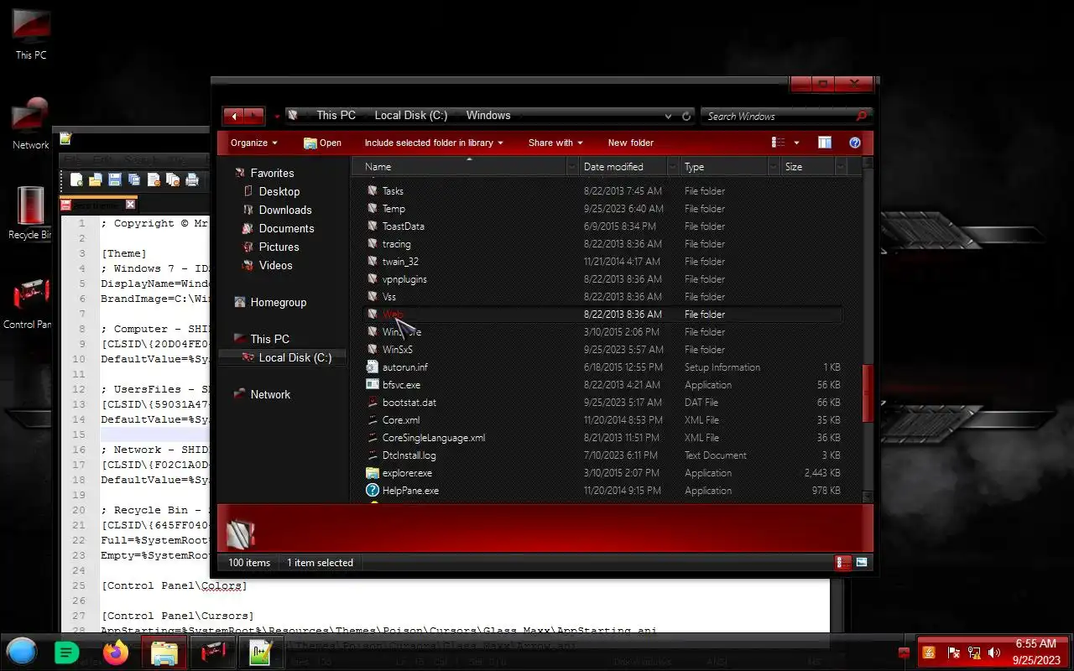Image resolution: width=1074 pixels, height=671 pixels.
Task: Select the HelpPane.exe file
Action: [410, 491]
